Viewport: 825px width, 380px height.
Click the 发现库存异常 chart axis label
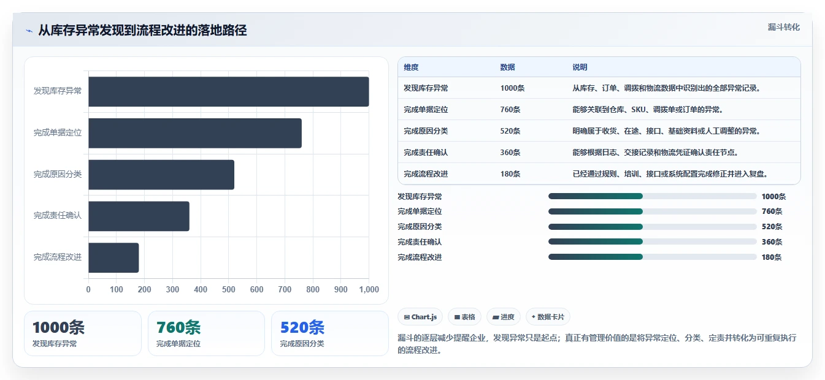58,91
